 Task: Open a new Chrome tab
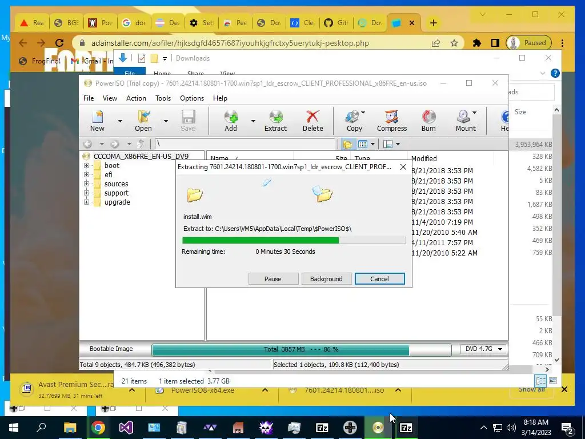[433, 23]
